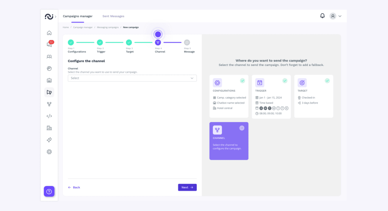Viewport: 388px width, 211px height.
Task: Toggle the Wednesday day circle in Trigger card
Action: point(274,108)
